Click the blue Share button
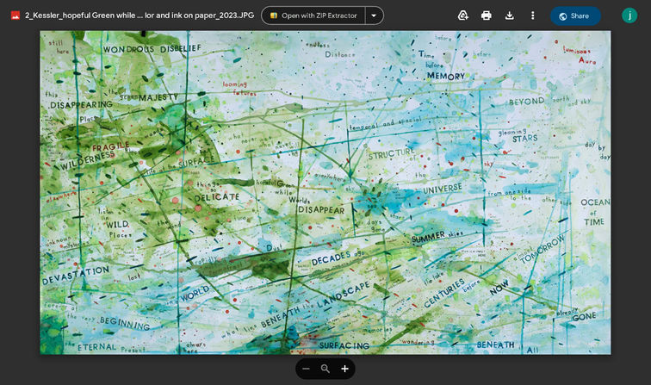This screenshot has height=385, width=651. coord(575,16)
